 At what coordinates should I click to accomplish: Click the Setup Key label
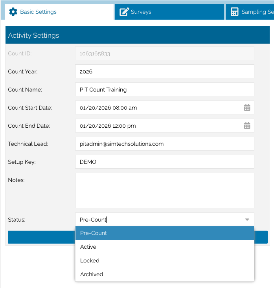pyautogui.click(x=22, y=162)
